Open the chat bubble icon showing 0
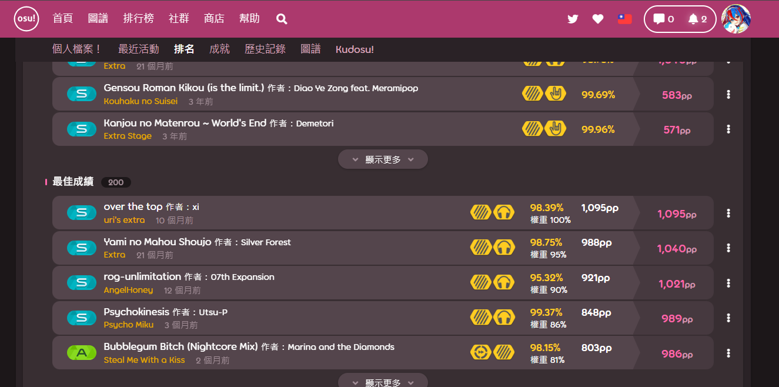 click(664, 19)
